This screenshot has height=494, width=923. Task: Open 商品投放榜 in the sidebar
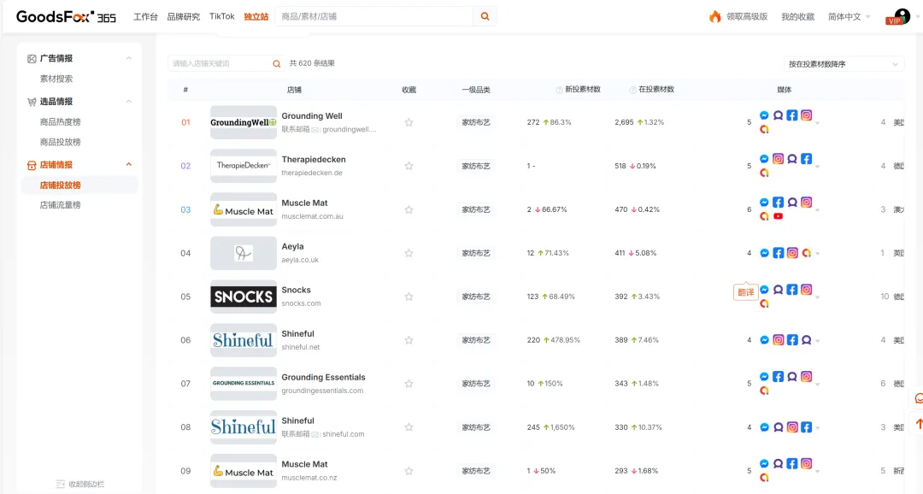coord(60,142)
